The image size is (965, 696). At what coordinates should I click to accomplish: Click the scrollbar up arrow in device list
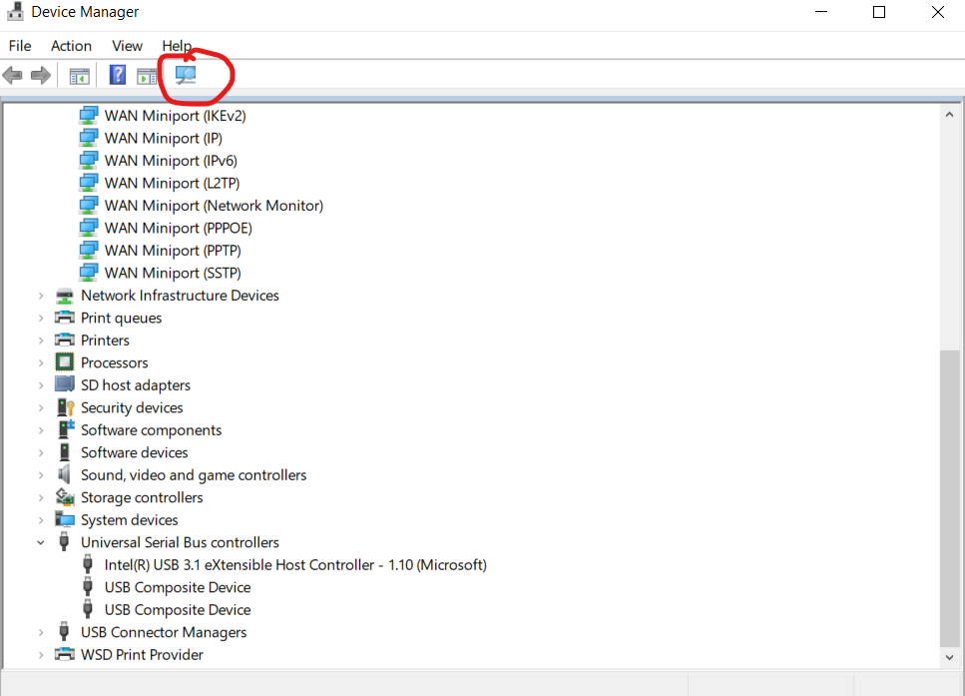coord(949,115)
